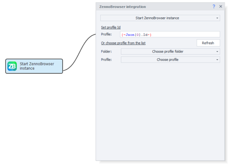Expand the Choose profile dropdown
230x164 pixels.
coord(168,60)
